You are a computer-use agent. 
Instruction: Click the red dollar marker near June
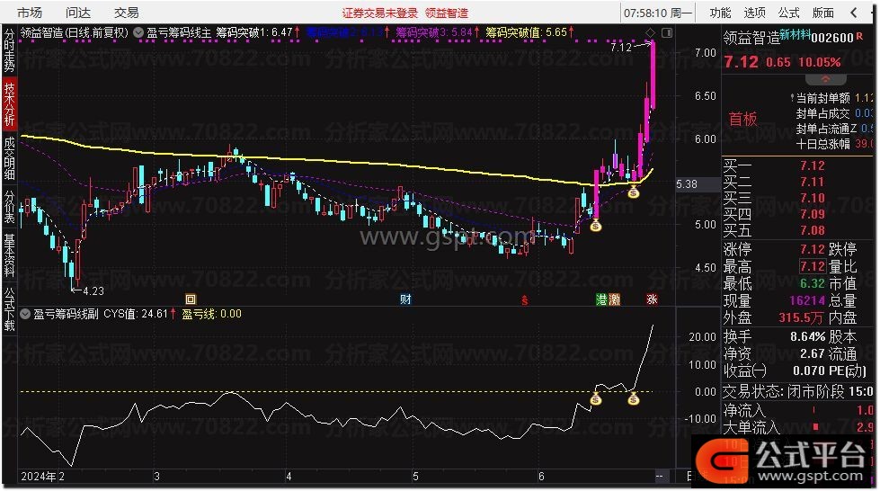pyautogui.click(x=524, y=300)
